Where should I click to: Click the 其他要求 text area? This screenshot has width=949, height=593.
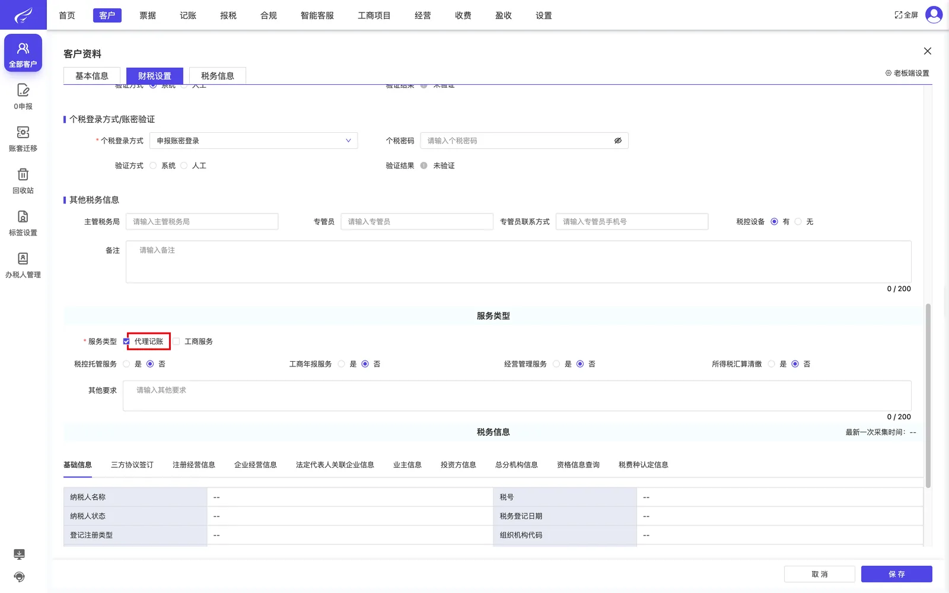[517, 396]
